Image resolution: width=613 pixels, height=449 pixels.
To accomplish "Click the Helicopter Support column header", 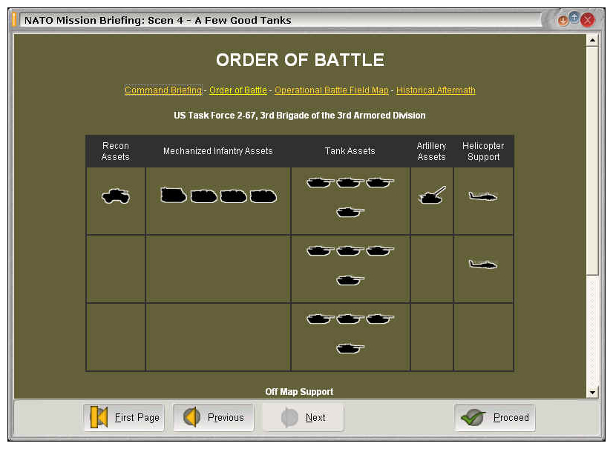I will coord(483,151).
